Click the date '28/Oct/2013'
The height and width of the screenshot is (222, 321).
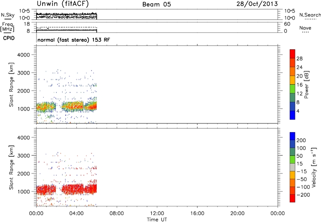coord(257,4)
